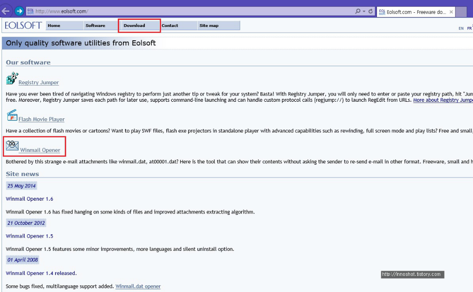Open the Winmail Opener link
473x292 pixels.
[40, 150]
